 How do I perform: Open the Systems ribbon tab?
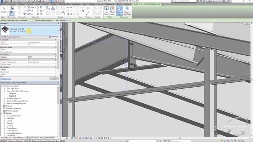click(x=30, y=4)
